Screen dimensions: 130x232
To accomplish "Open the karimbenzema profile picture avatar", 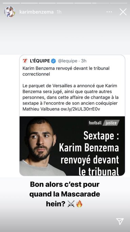I will tap(10, 12).
